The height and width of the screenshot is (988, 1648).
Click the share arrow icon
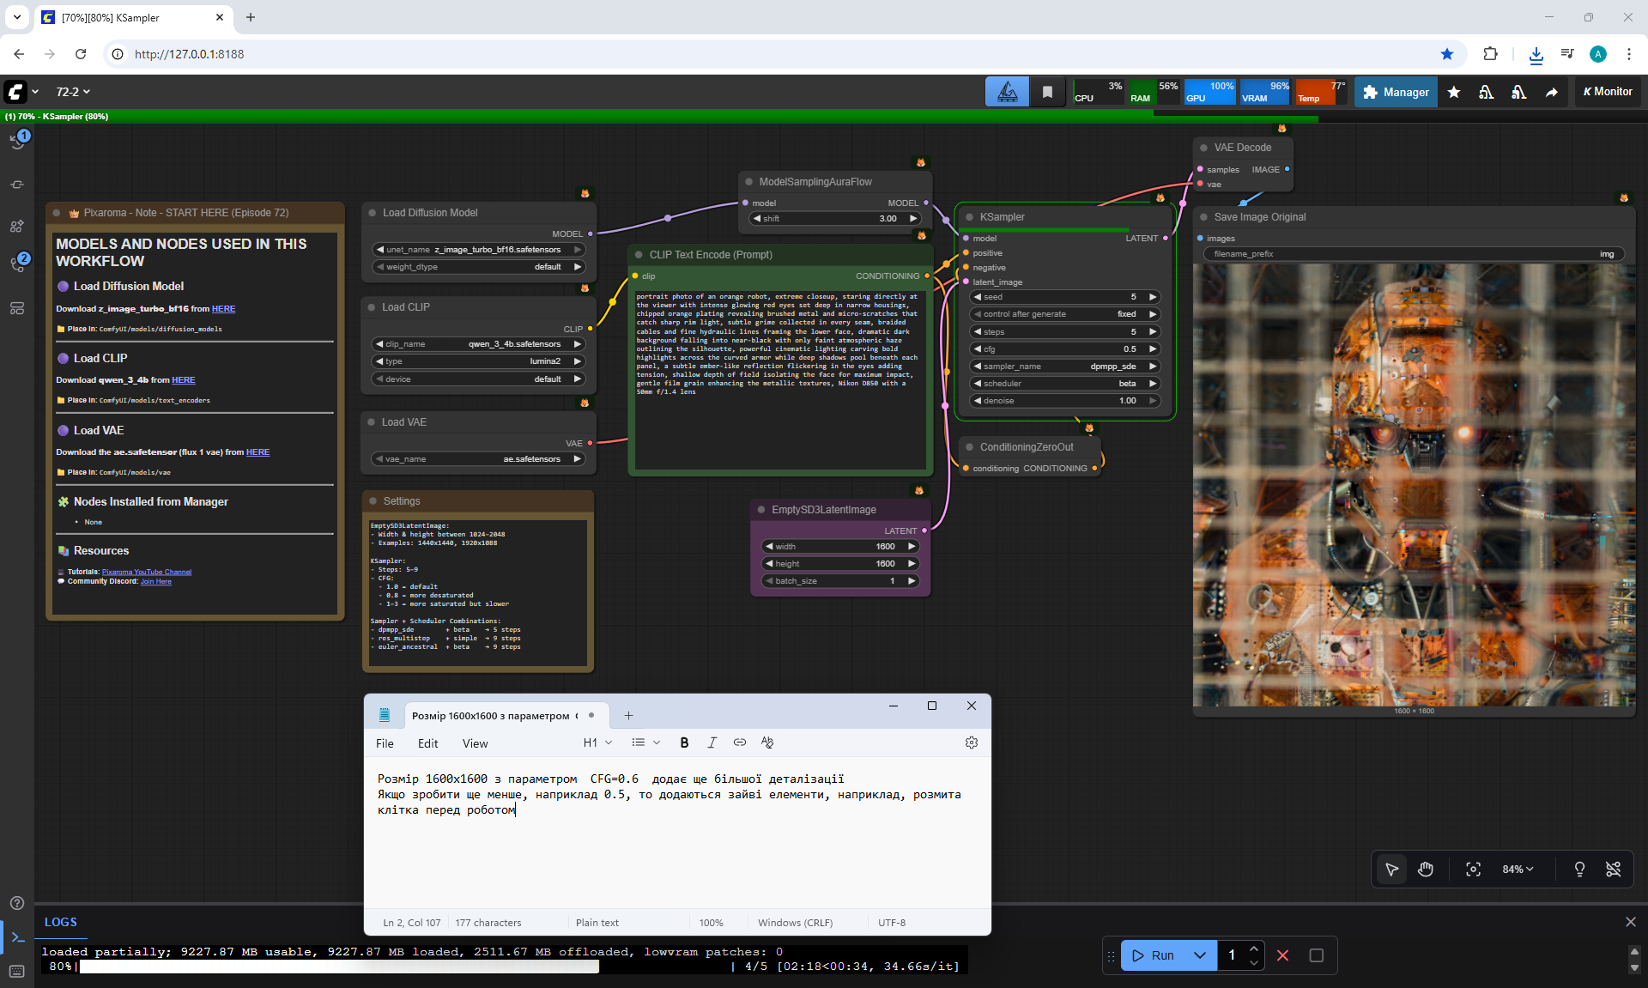(x=1552, y=92)
